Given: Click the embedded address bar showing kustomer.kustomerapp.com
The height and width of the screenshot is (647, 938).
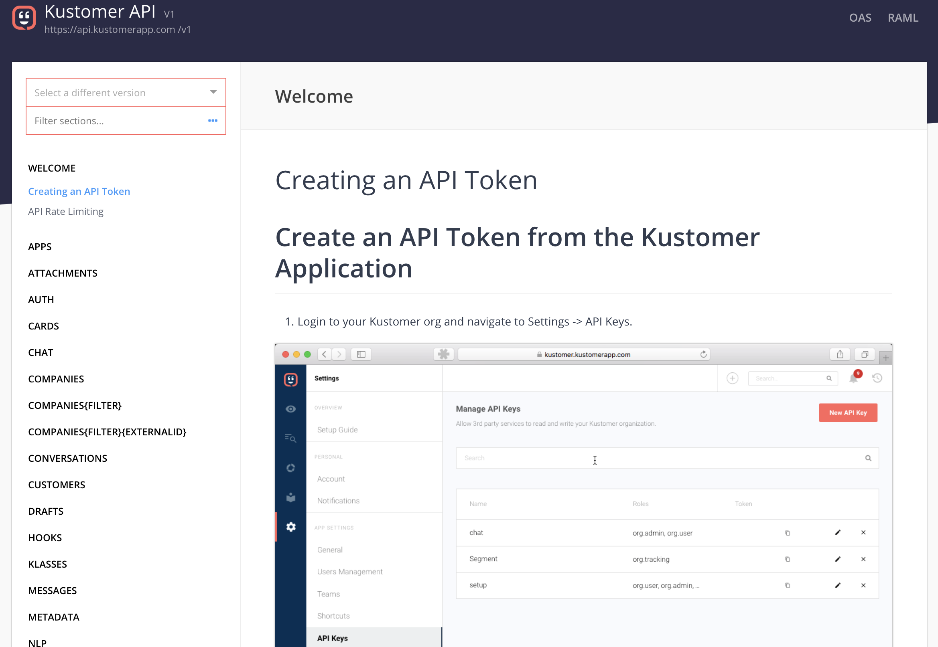Looking at the screenshot, I should click(x=583, y=354).
